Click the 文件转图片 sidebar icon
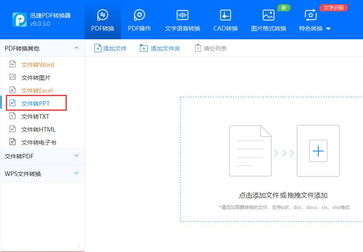Viewport: 363px width, 252px height. (13, 77)
